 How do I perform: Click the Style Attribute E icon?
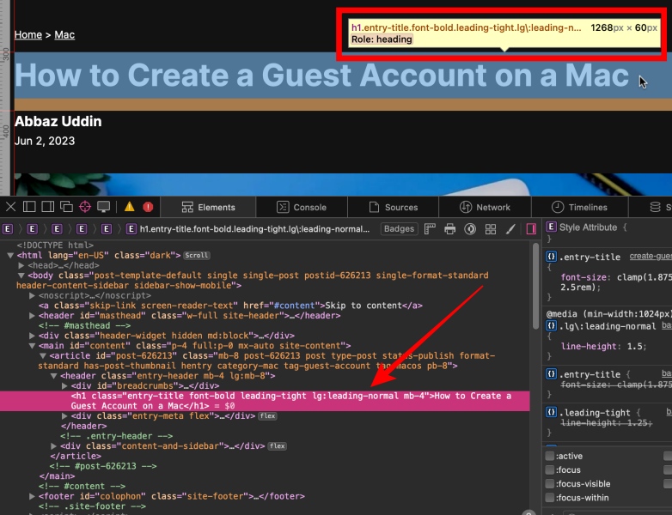pos(551,227)
